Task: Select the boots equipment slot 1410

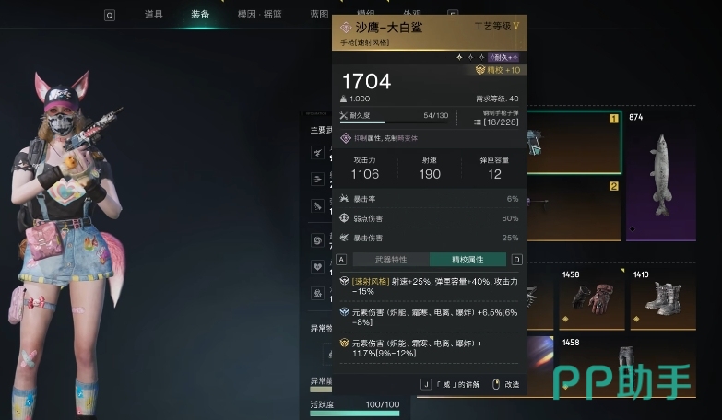Action: [663, 298]
